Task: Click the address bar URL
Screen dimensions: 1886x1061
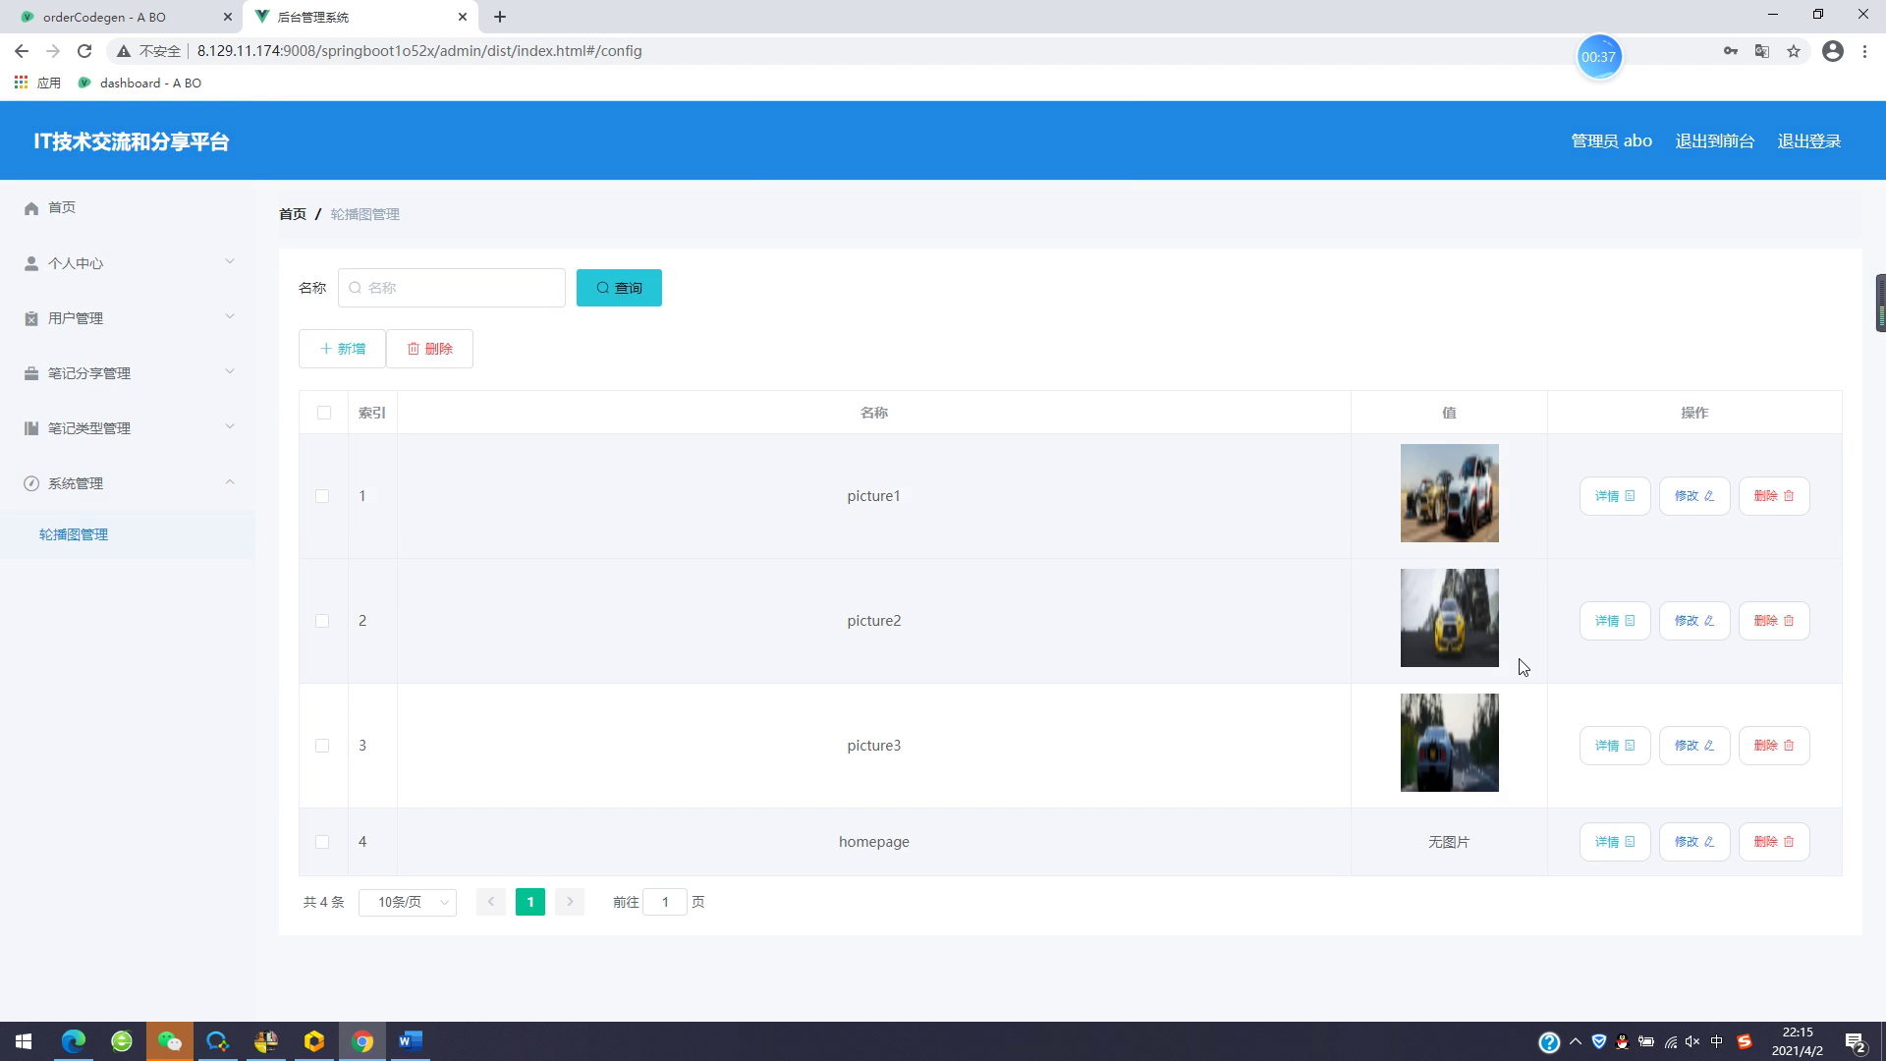Action: tap(419, 51)
